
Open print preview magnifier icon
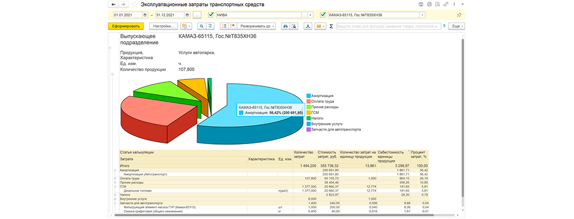(x=293, y=26)
